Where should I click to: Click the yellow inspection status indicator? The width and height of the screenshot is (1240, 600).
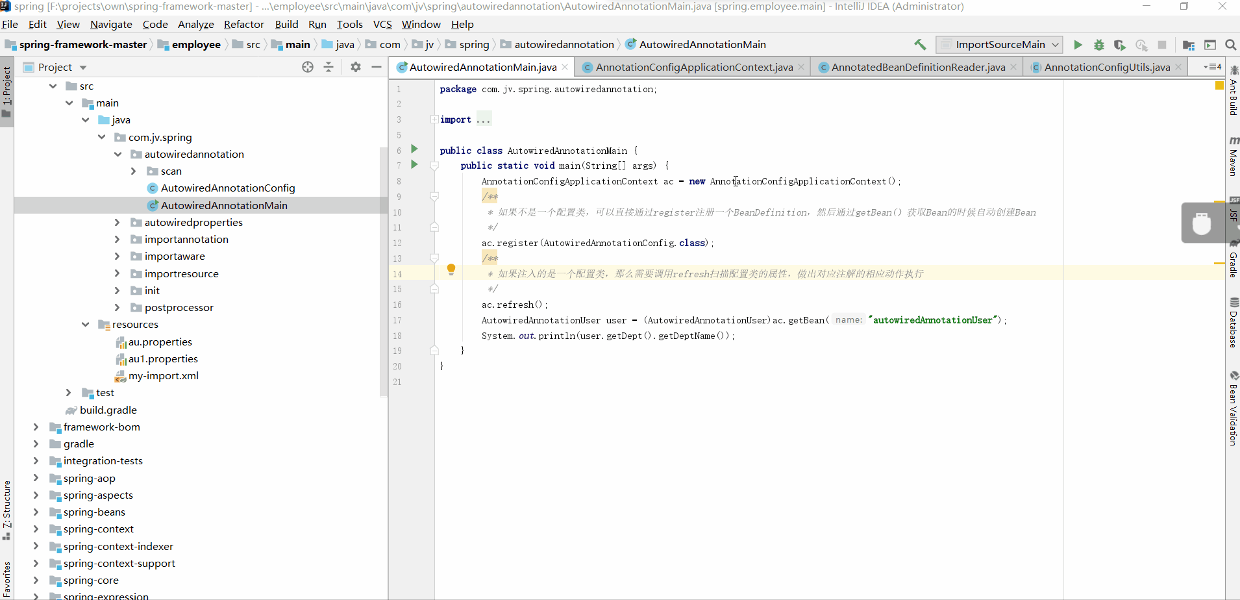1219,86
